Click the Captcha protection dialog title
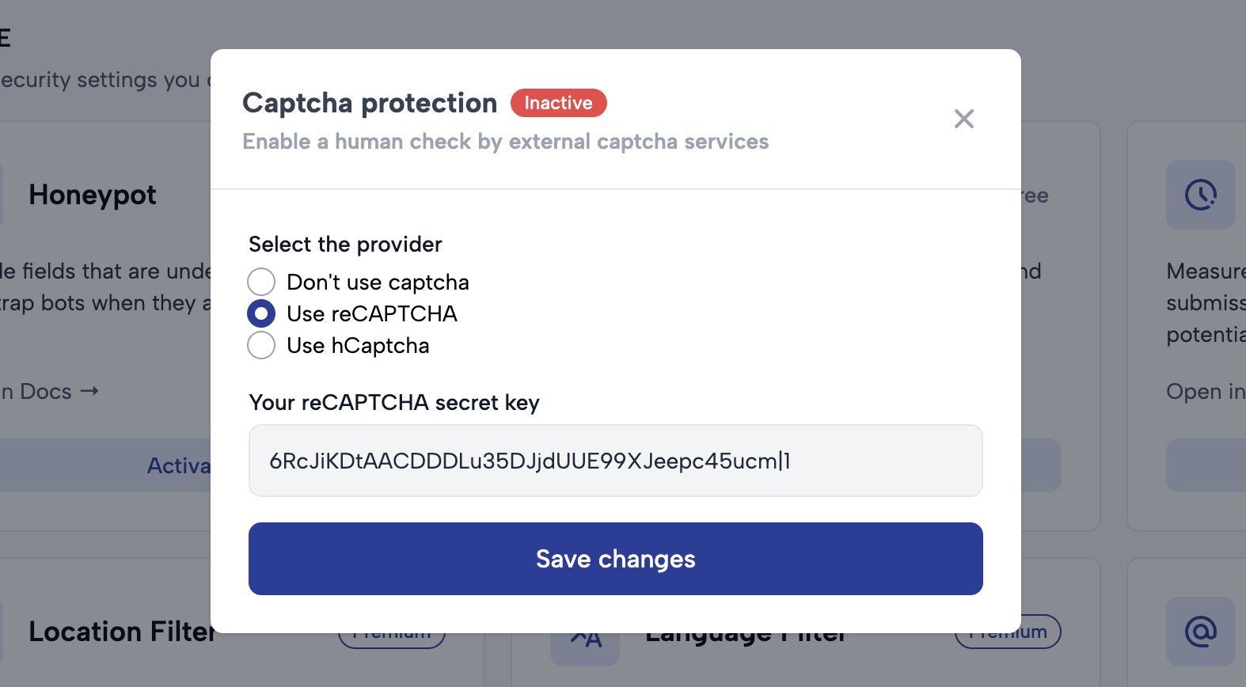Viewport: 1246px width, 687px height. point(369,103)
